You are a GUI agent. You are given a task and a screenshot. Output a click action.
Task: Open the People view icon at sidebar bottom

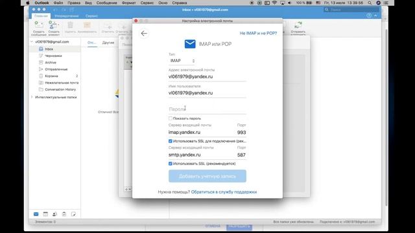click(54, 214)
